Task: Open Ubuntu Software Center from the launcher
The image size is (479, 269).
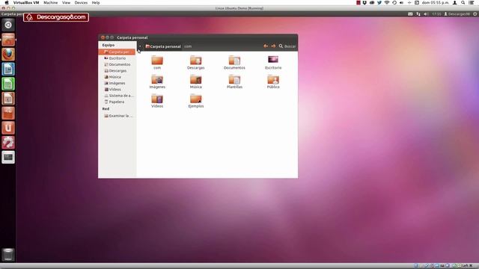Action: coord(8,113)
